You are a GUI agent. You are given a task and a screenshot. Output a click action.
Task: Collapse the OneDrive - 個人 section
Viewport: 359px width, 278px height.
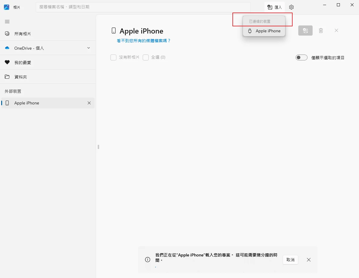pos(88,48)
